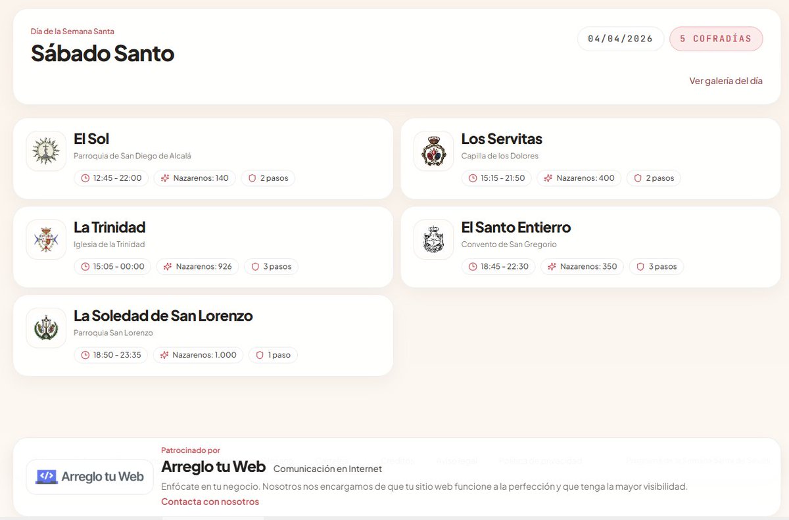Click the clock icon in Los Servitas card

(473, 178)
